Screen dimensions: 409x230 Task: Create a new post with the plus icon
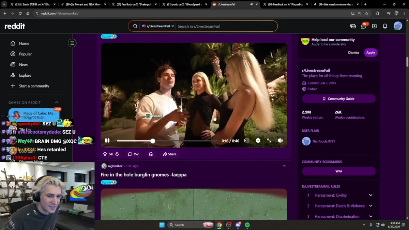tap(374, 26)
